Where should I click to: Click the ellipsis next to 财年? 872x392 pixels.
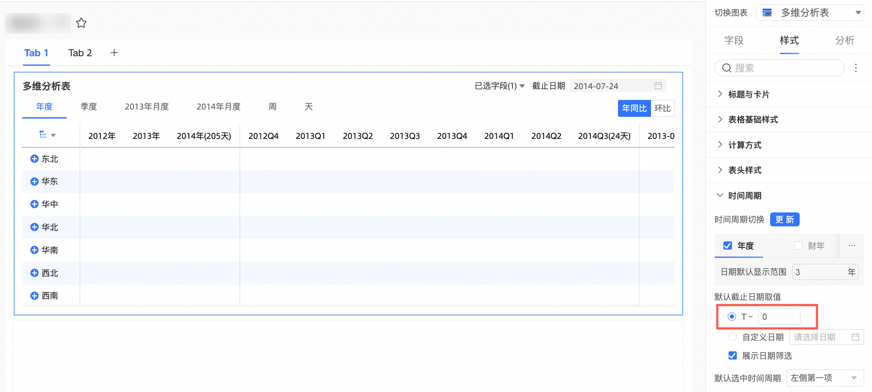852,246
